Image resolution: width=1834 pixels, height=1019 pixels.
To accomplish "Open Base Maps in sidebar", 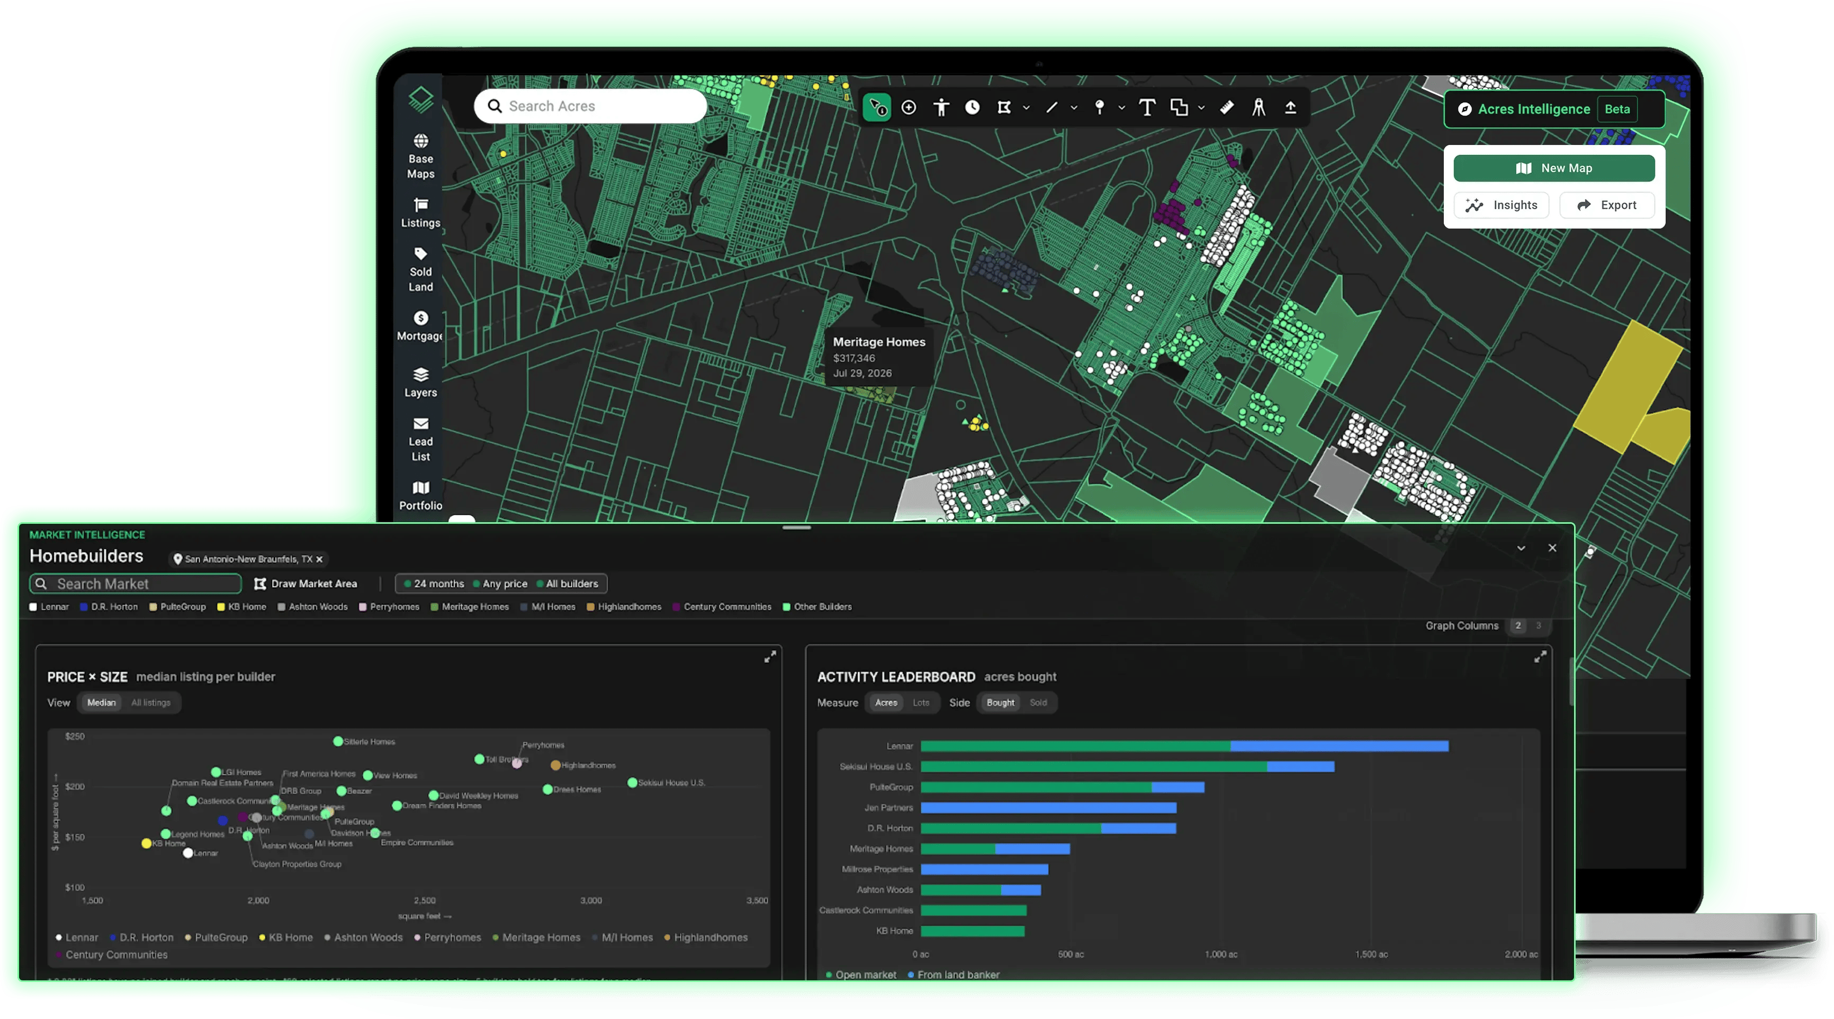I will pos(420,156).
